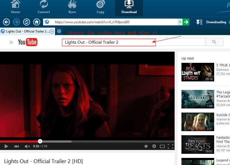Go back to previous page
The image size is (230, 165).
[x=6, y=22]
